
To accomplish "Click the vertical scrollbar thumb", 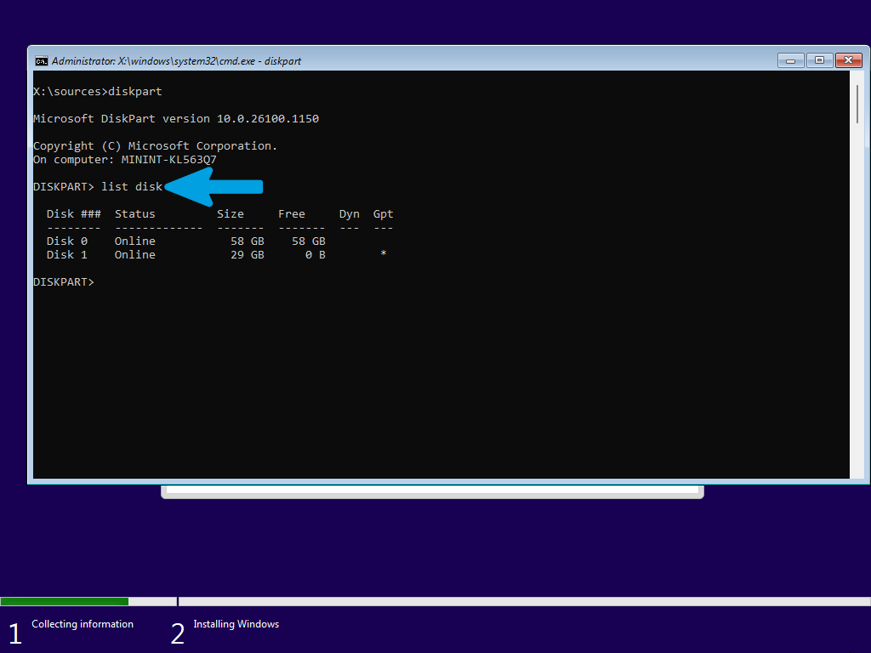I will coord(857,104).
